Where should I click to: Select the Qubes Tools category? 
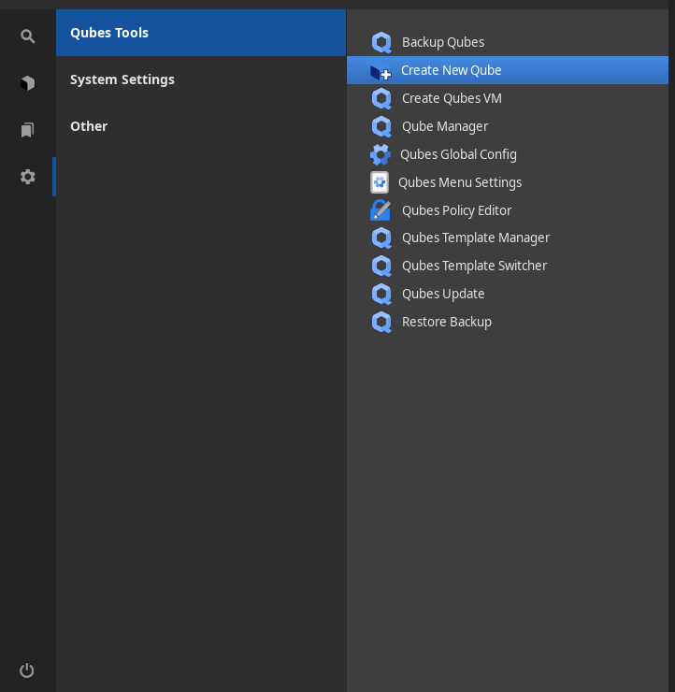[x=201, y=33]
